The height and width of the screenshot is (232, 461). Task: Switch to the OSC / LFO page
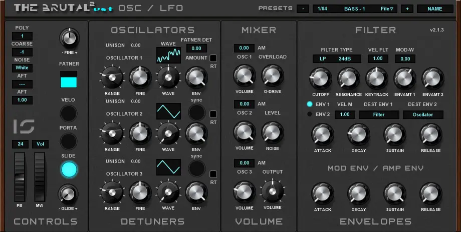click(x=151, y=8)
